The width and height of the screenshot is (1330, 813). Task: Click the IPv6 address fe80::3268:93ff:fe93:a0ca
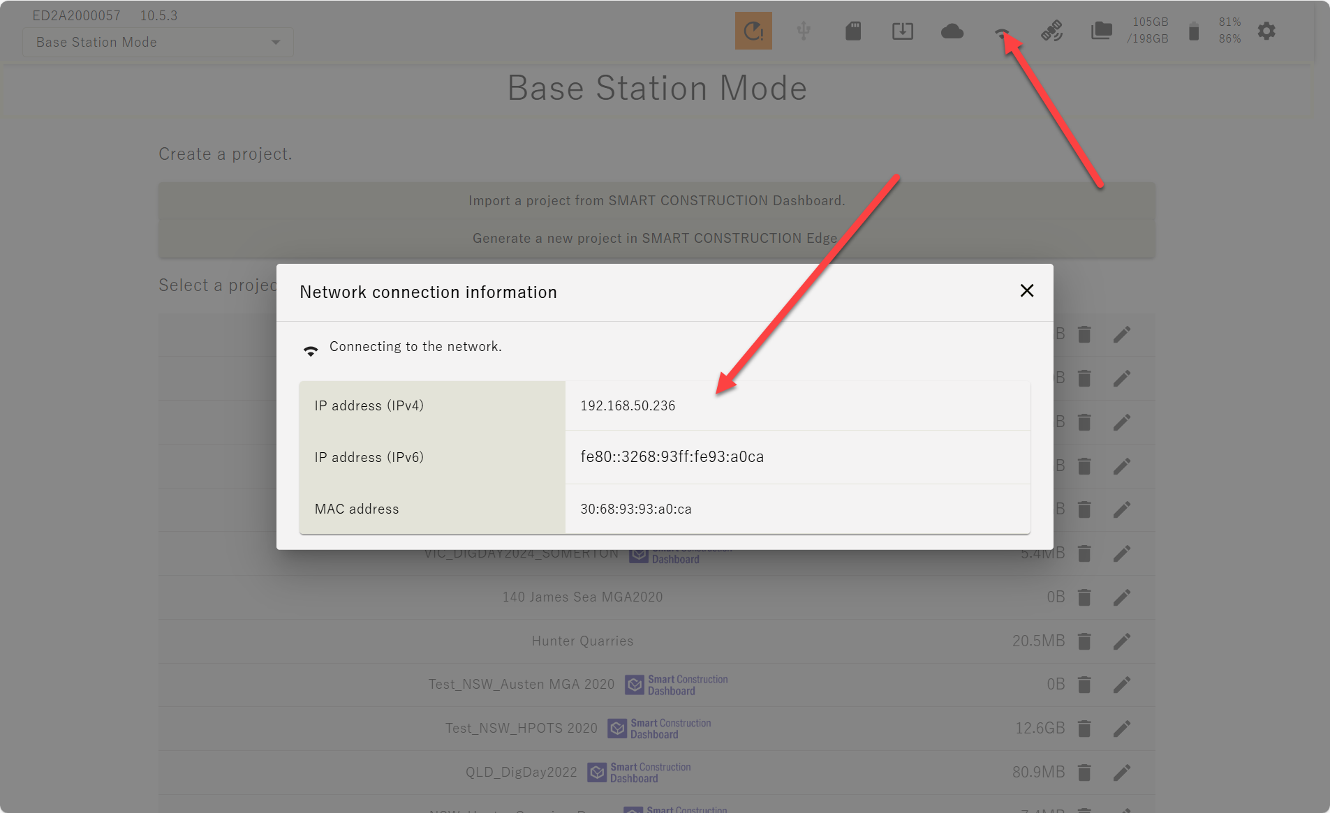pos(672,457)
